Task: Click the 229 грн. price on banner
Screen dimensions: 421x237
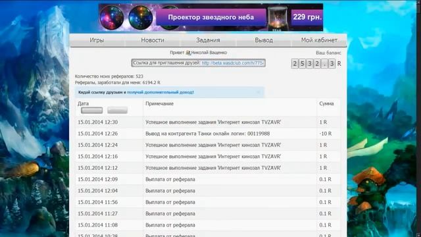Action: [x=307, y=17]
